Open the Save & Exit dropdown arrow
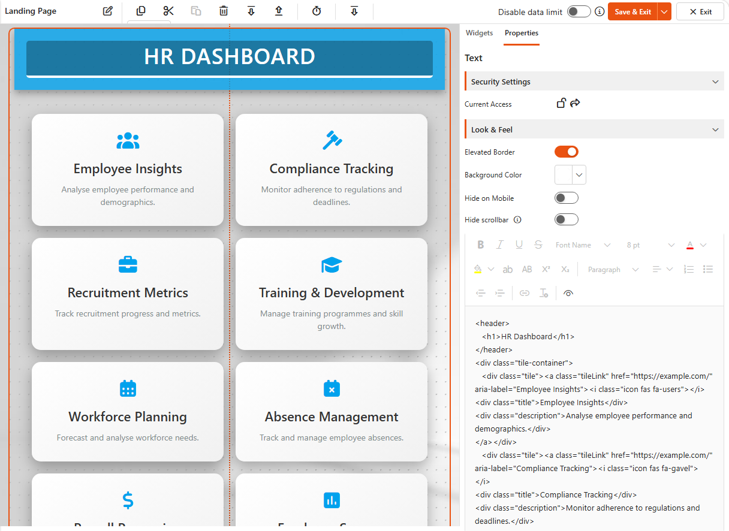Screen dimensions: 729x531 tap(664, 11)
